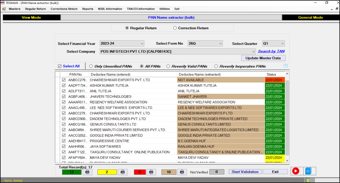Open the Corrections Return menu

click(64, 9)
